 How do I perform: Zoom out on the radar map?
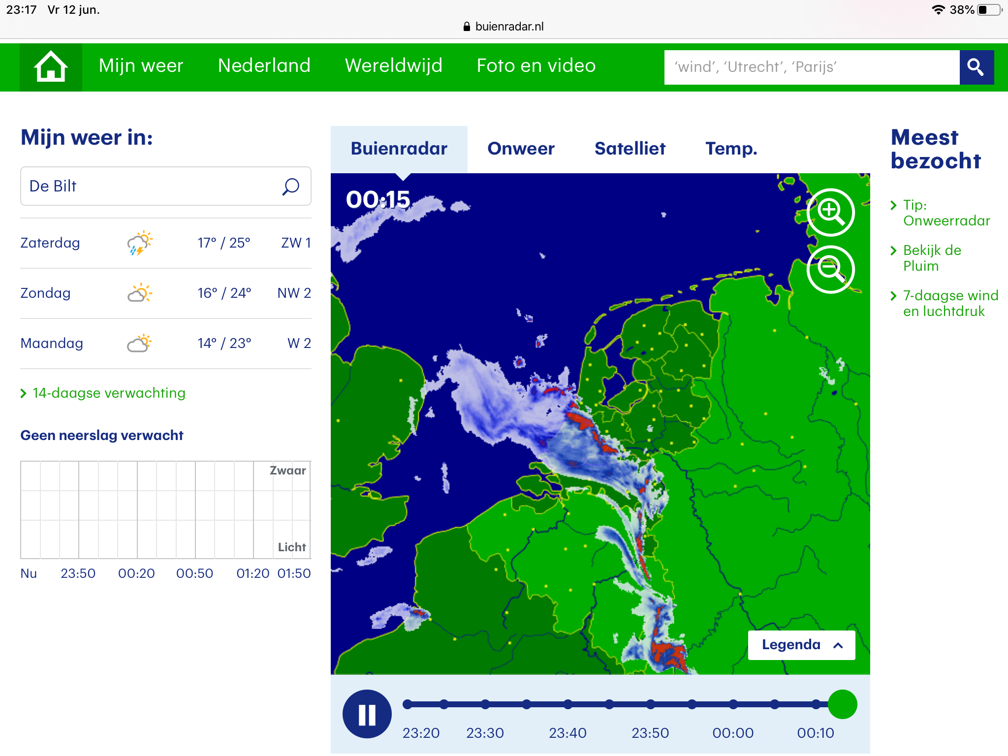tap(831, 269)
